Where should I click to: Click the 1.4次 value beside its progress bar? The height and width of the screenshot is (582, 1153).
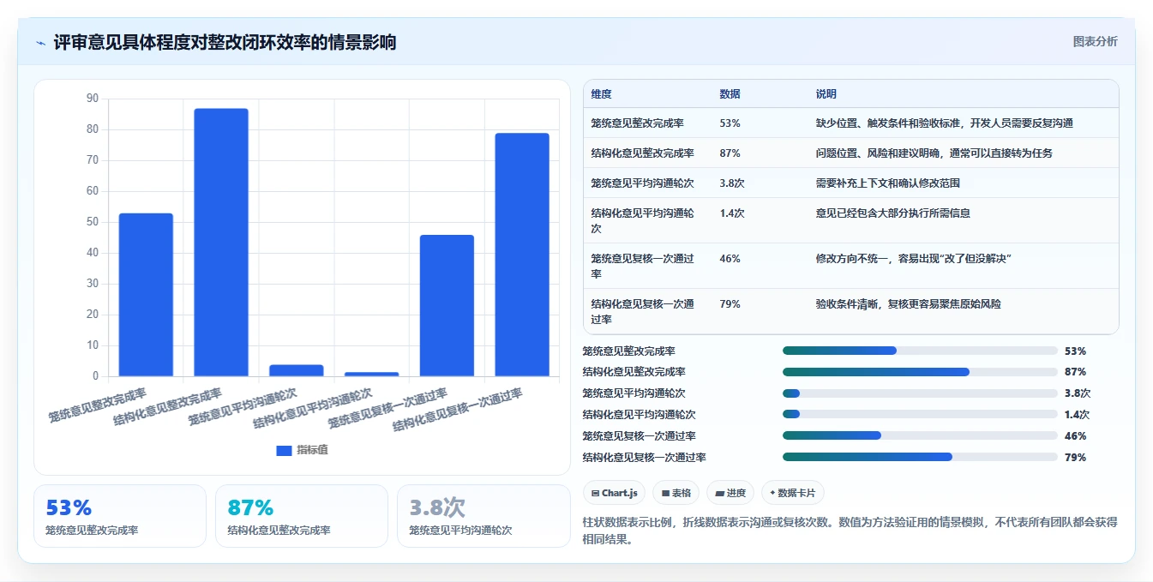tap(1077, 414)
